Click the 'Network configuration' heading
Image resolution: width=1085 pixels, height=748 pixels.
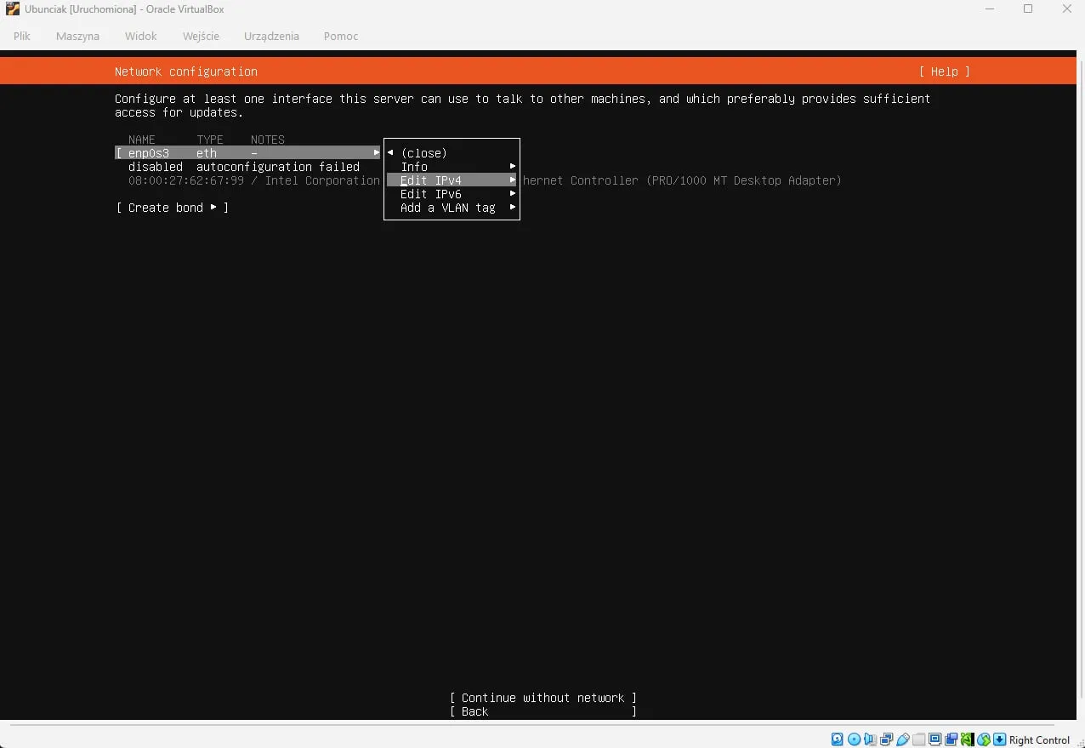(186, 71)
